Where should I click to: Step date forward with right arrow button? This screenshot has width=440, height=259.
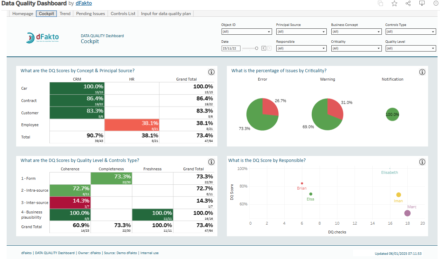(269, 48)
